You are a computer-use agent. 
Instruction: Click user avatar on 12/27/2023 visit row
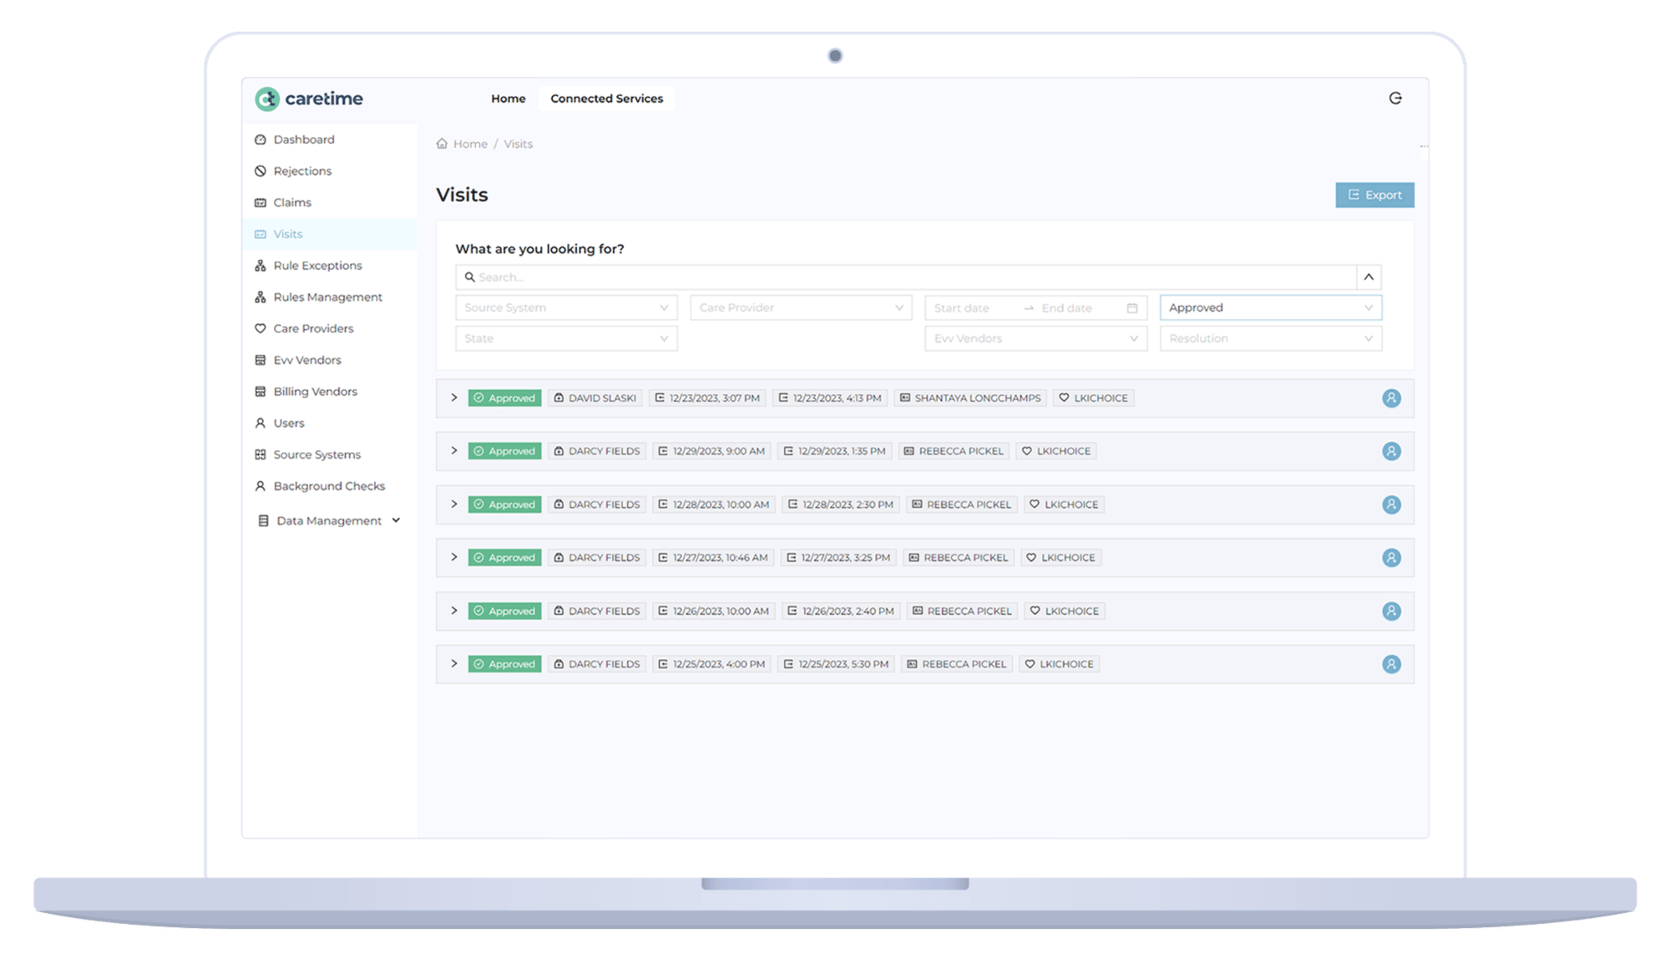(1391, 558)
